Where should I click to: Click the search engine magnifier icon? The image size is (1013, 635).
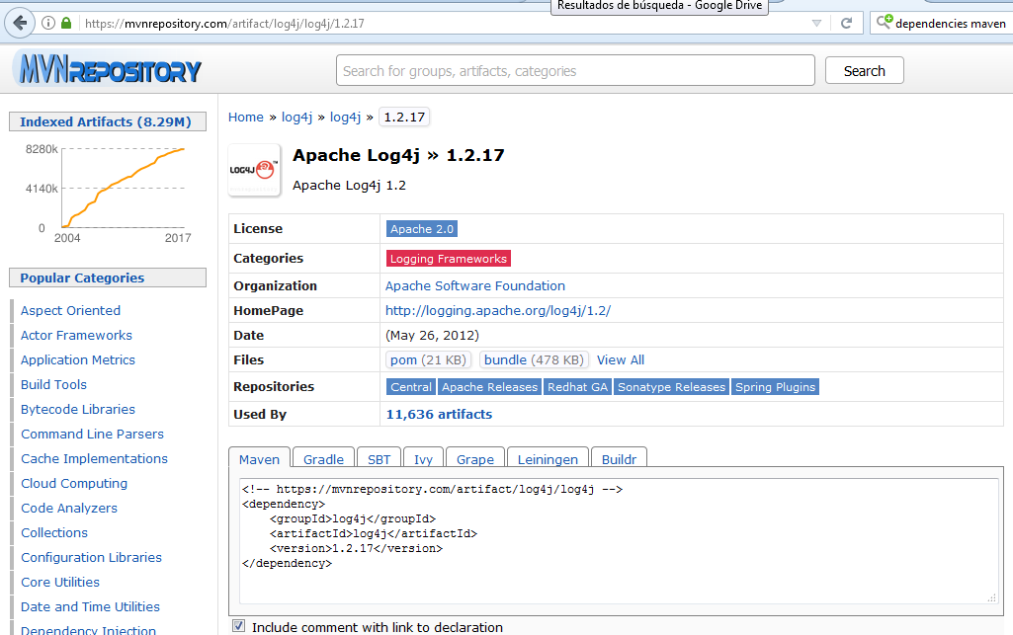[885, 22]
